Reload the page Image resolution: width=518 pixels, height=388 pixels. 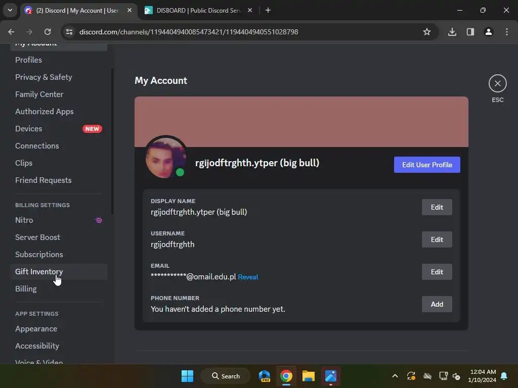pyautogui.click(x=48, y=32)
